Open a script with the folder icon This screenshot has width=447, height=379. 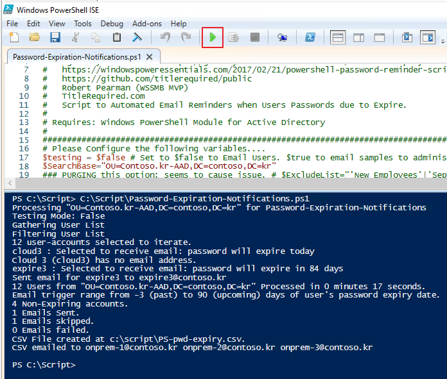point(35,37)
